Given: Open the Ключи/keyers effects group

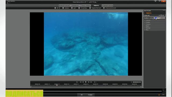Looking at the screenshot, I should (x=83, y=8).
